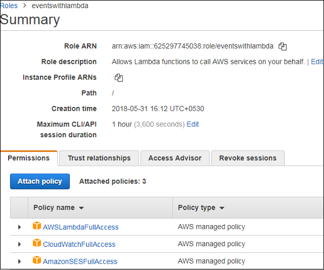This screenshot has width=324, height=270.
Task: Select the Permissions tab
Action: click(x=29, y=158)
